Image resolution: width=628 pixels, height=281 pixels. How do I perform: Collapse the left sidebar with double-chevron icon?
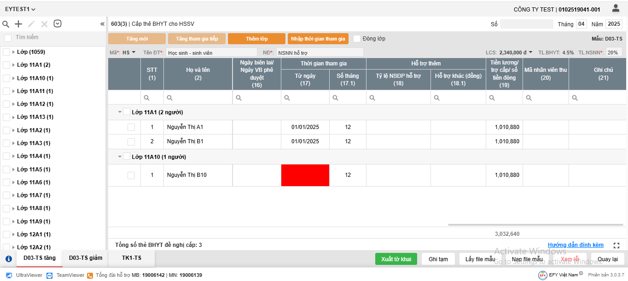point(102,24)
